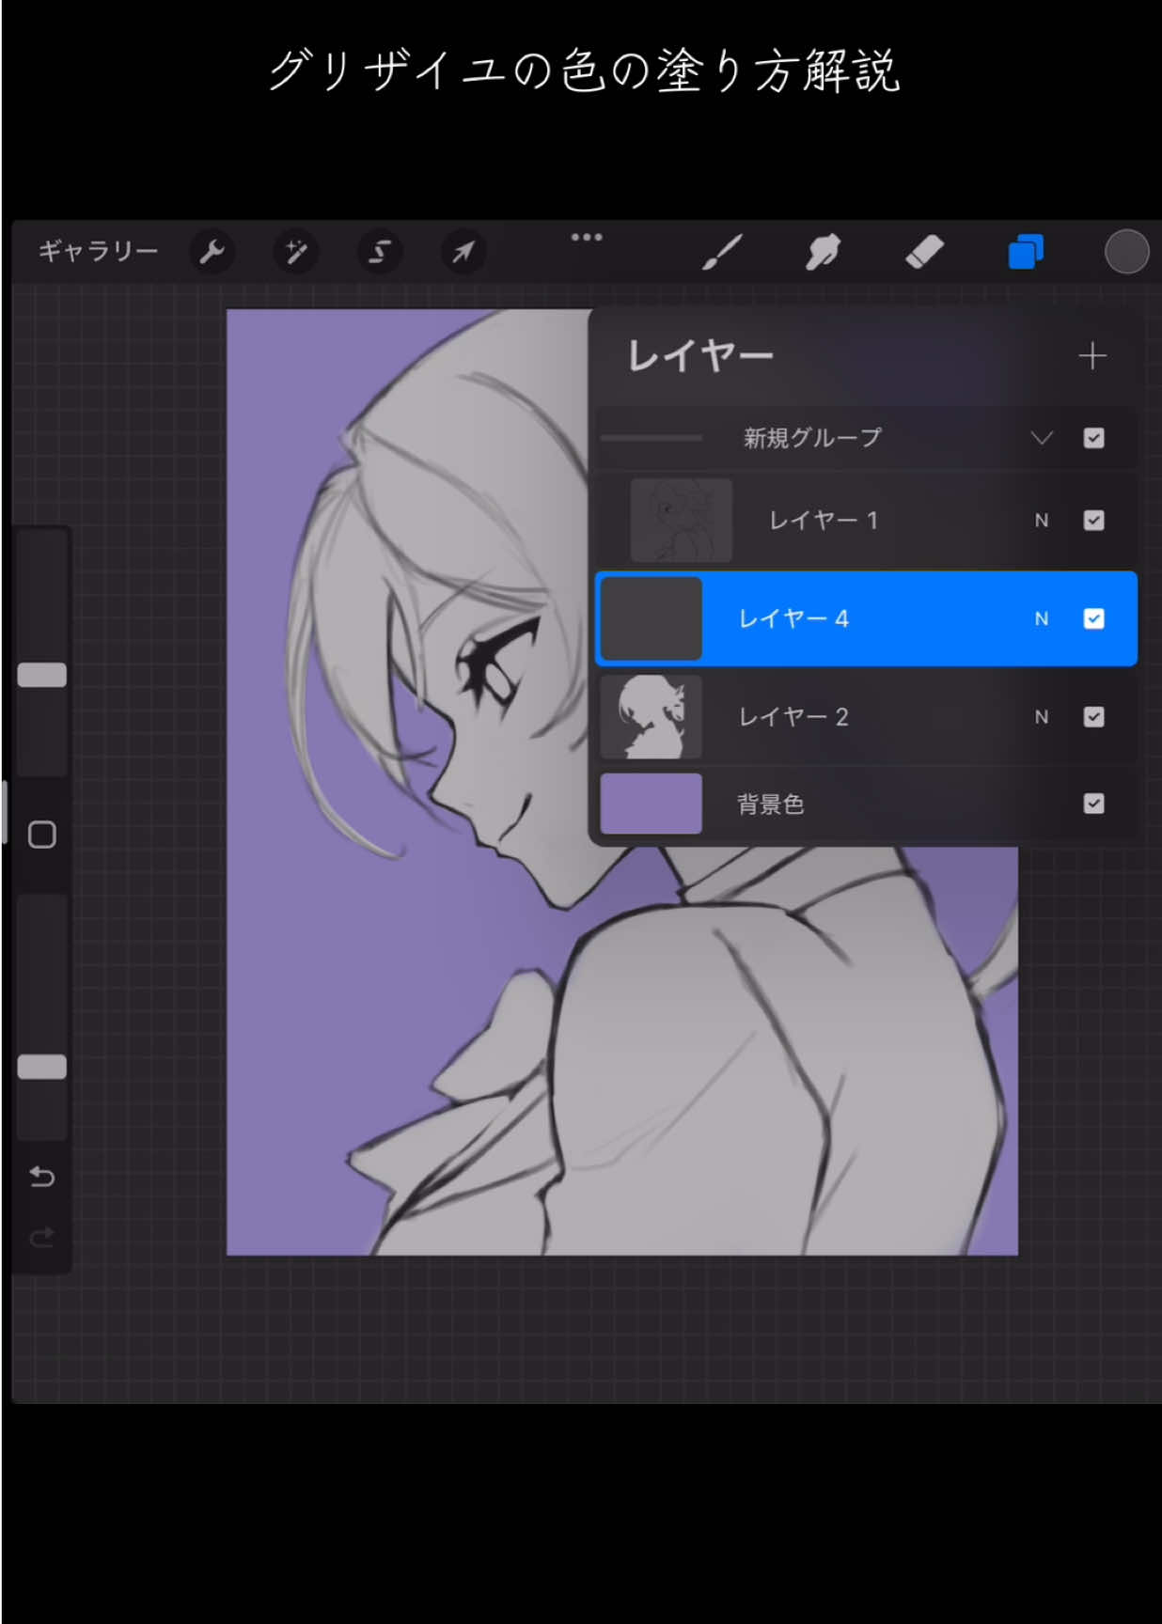The image size is (1162, 1624).
Task: Open the active color picker circle
Action: pos(1126,252)
